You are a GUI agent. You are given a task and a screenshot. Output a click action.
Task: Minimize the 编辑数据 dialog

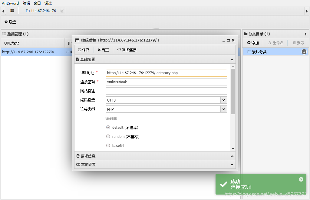coord(223,40)
